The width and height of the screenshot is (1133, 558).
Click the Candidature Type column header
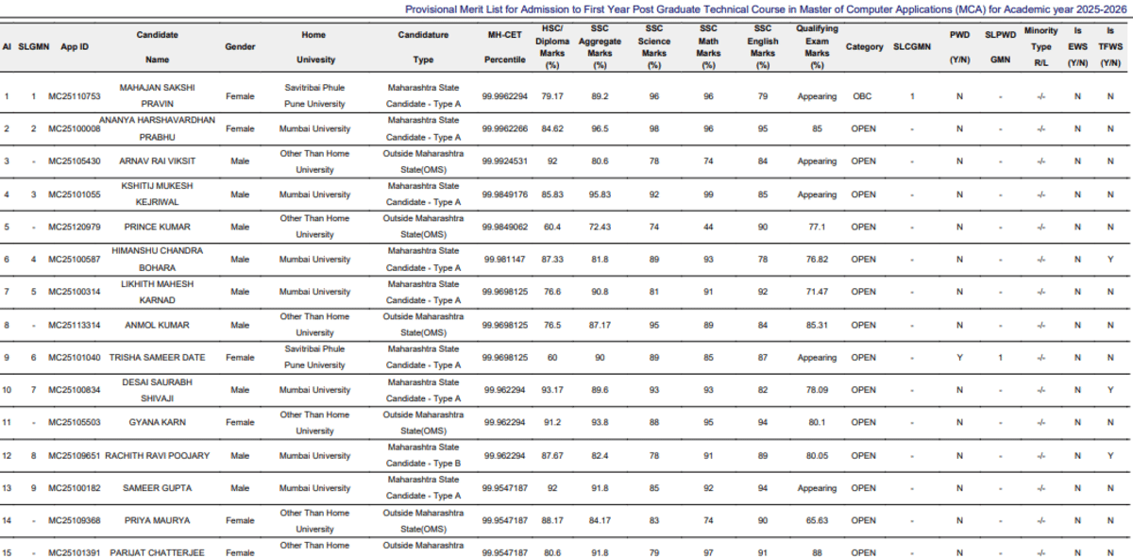pyautogui.click(x=423, y=47)
